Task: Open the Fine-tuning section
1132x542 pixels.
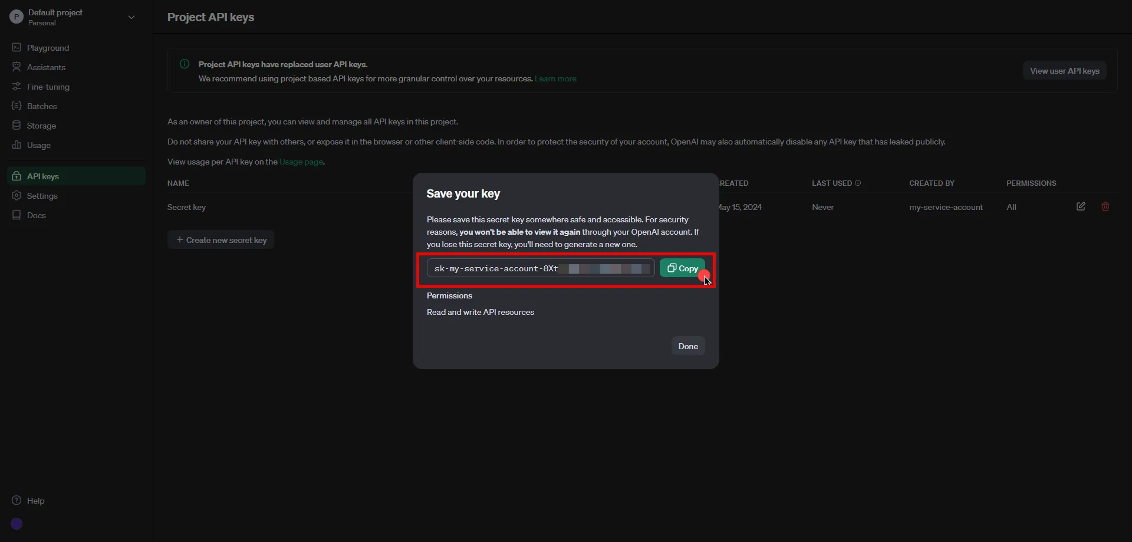Action: (x=48, y=87)
